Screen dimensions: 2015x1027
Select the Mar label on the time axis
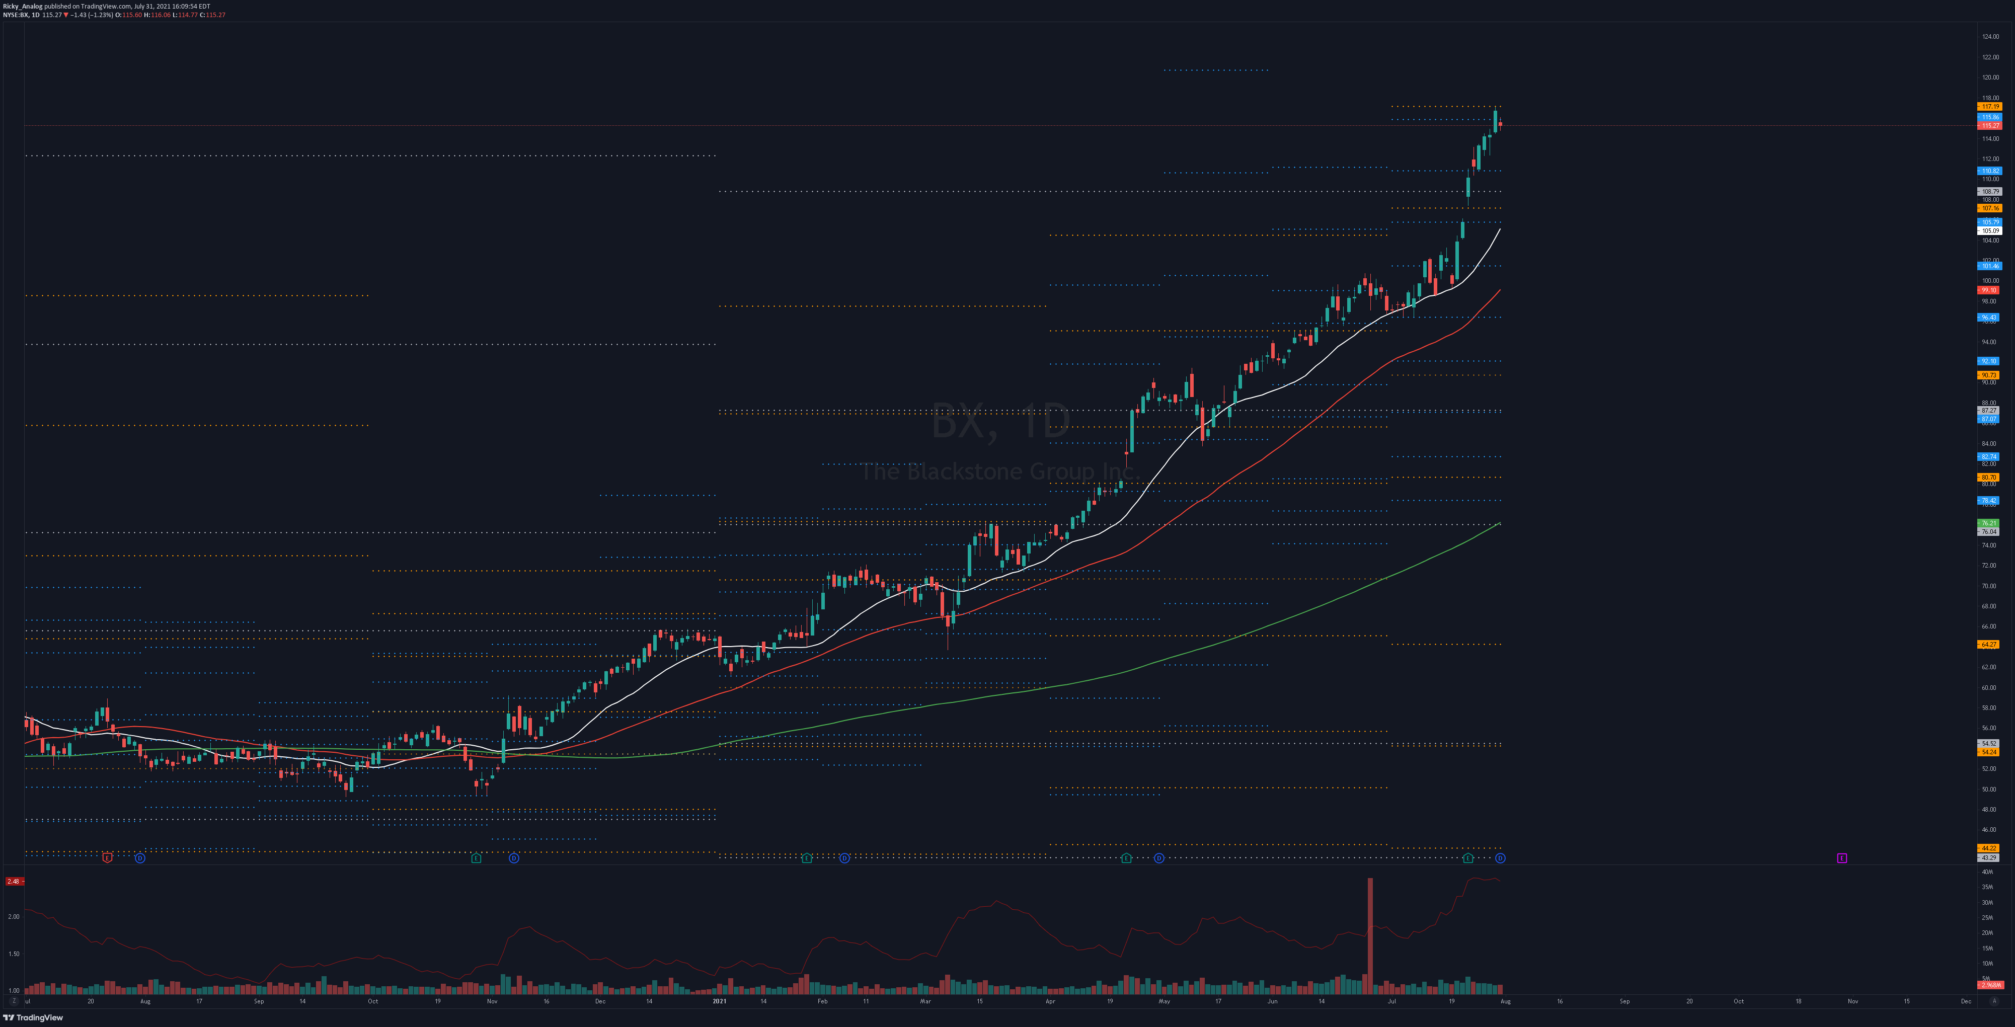(x=925, y=1000)
